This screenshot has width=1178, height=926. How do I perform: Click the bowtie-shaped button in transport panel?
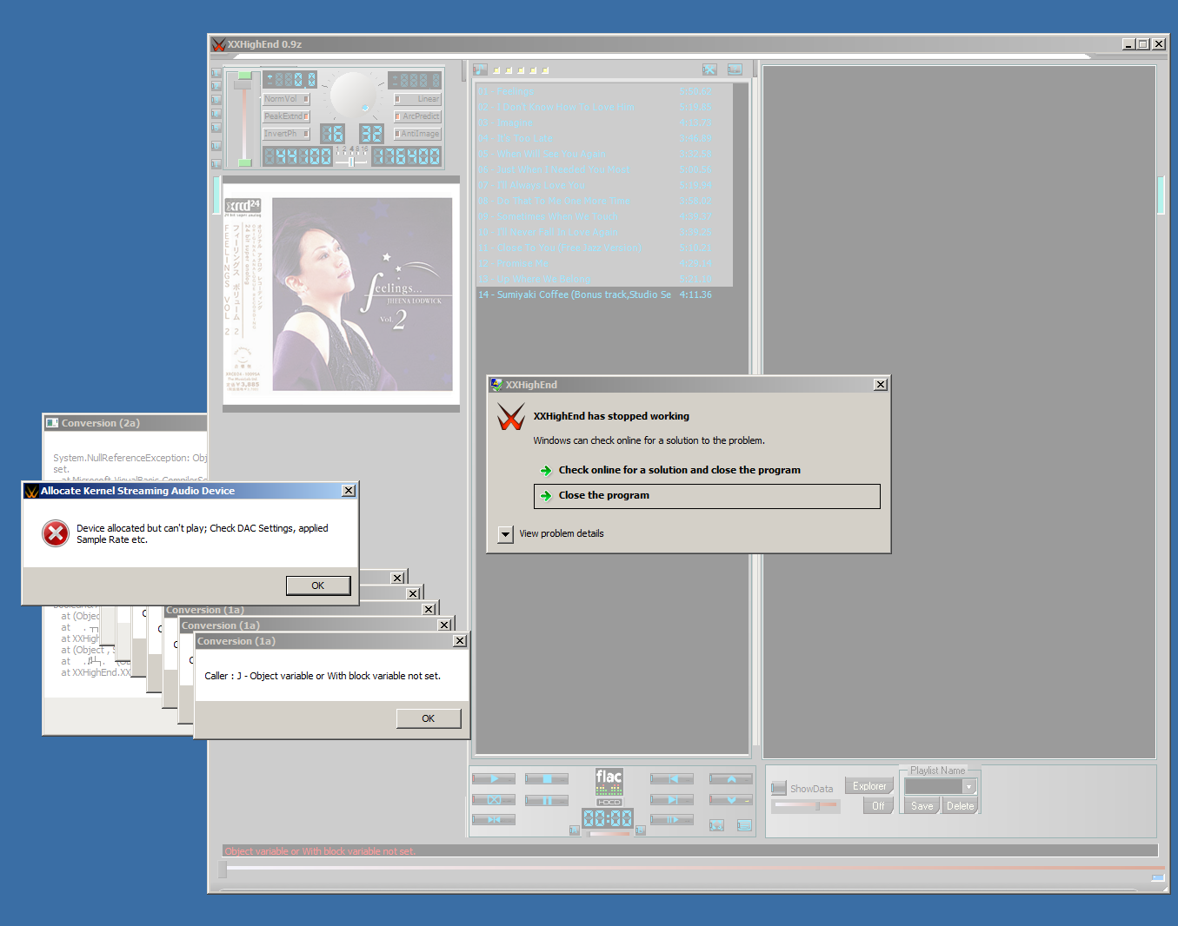coord(494,819)
